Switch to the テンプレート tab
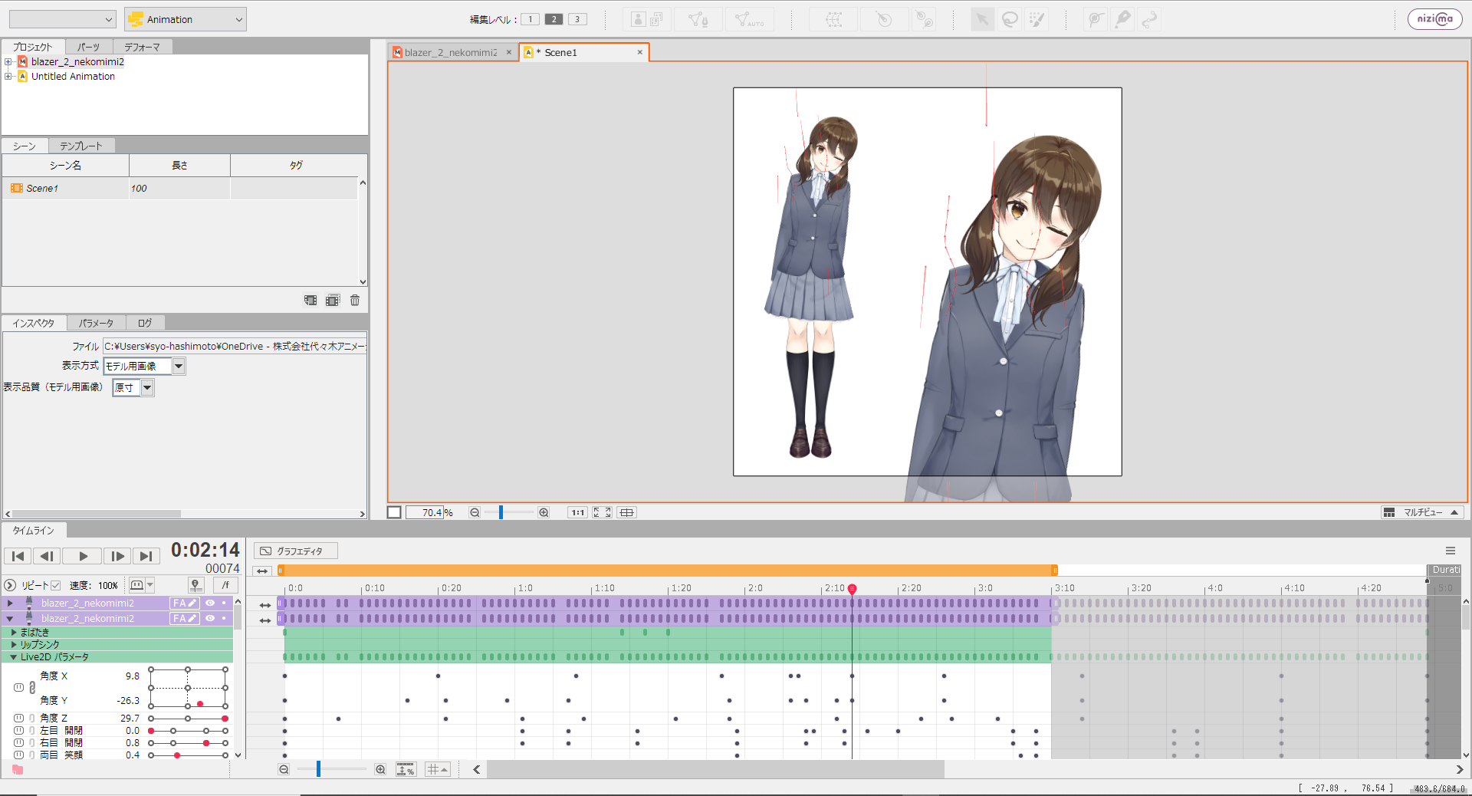The width and height of the screenshot is (1472, 796). pyautogui.click(x=81, y=146)
